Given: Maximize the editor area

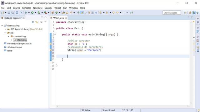Looking at the screenshot, I should 192,17.
